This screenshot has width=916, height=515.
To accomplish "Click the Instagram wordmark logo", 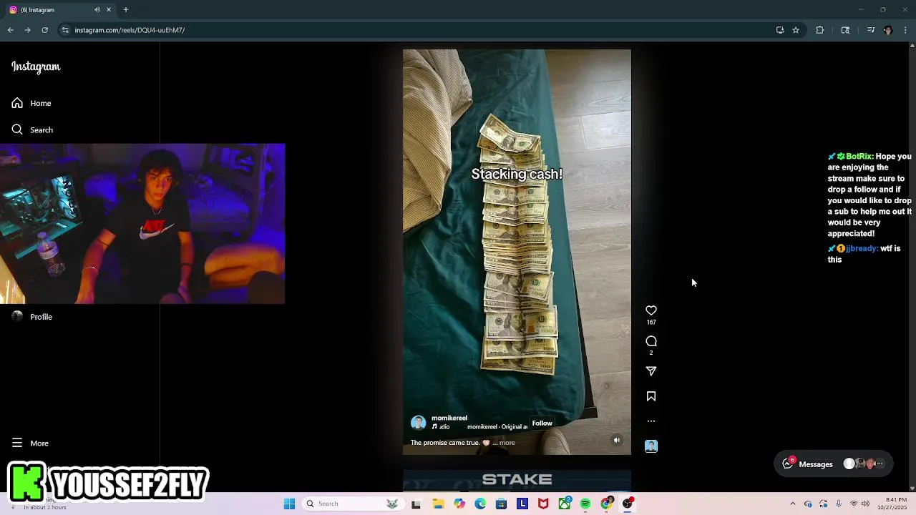I will [x=36, y=67].
